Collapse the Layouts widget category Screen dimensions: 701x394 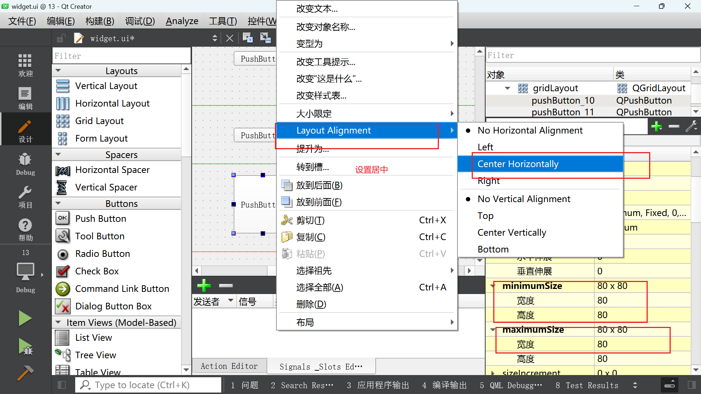point(58,70)
